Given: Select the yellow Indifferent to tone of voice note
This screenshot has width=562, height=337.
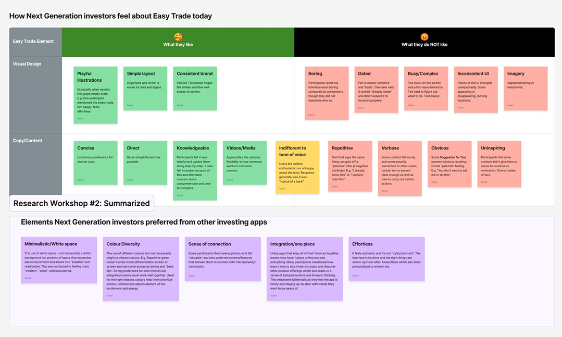Looking at the screenshot, I should tap(297, 167).
